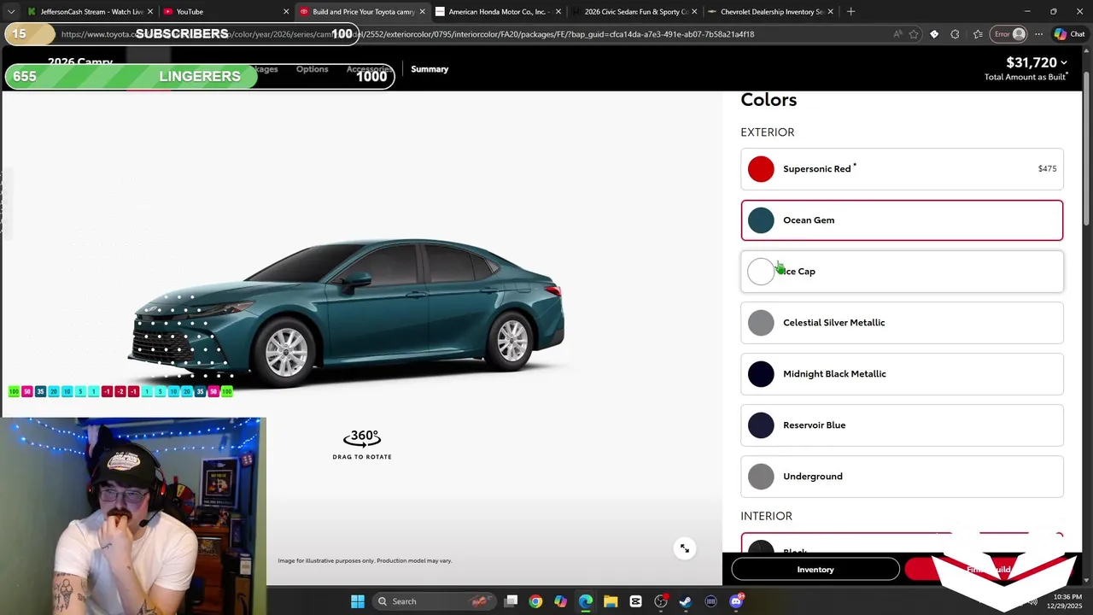The height and width of the screenshot is (615, 1093).
Task: Open Task View on the taskbar
Action: (511, 601)
